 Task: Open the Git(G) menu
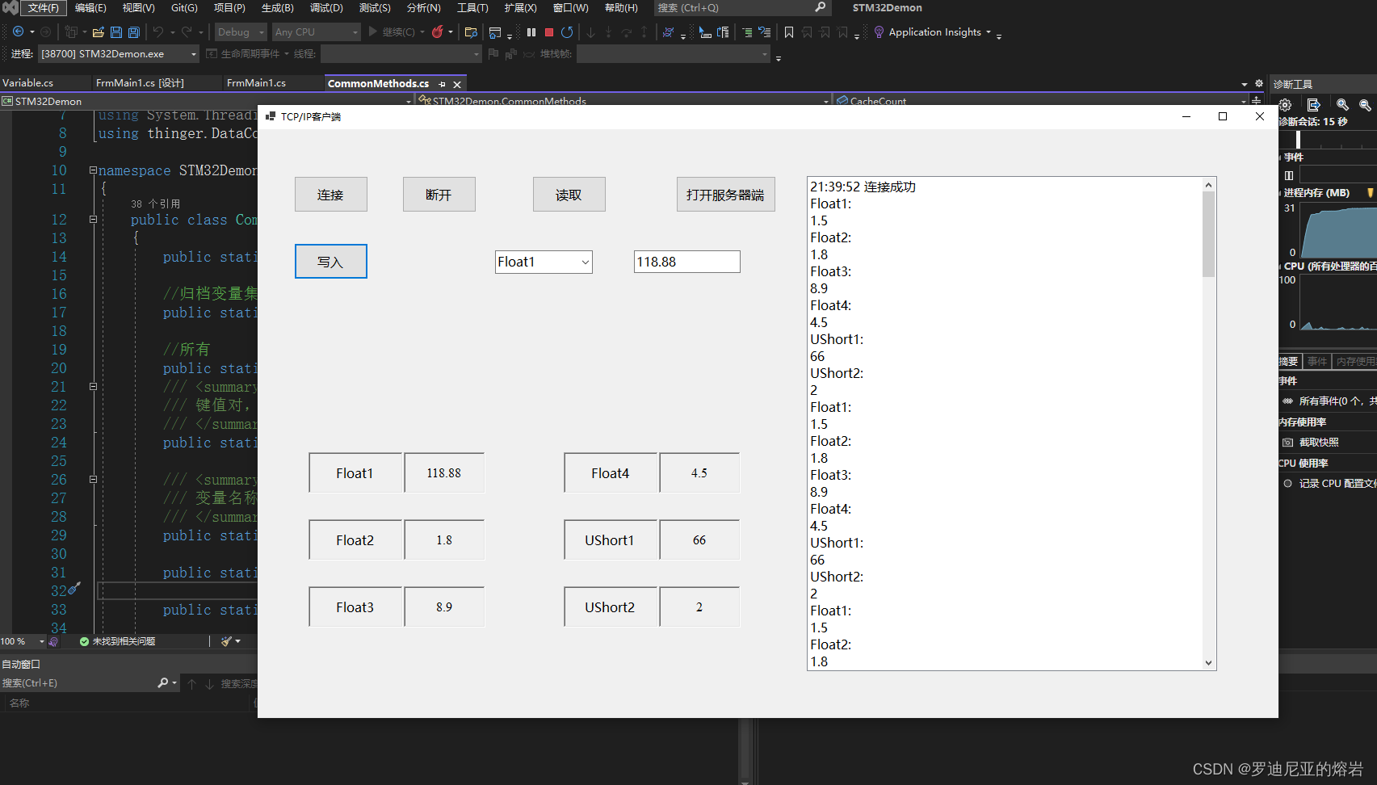click(x=184, y=8)
